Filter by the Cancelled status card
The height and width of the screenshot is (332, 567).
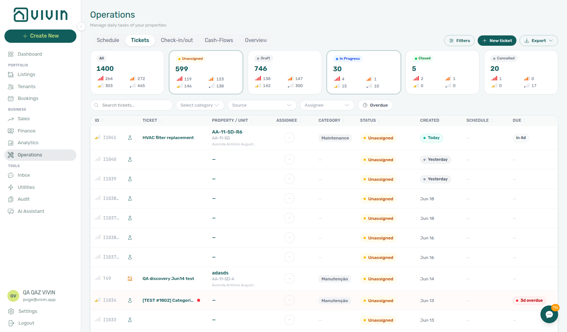tap(521, 72)
